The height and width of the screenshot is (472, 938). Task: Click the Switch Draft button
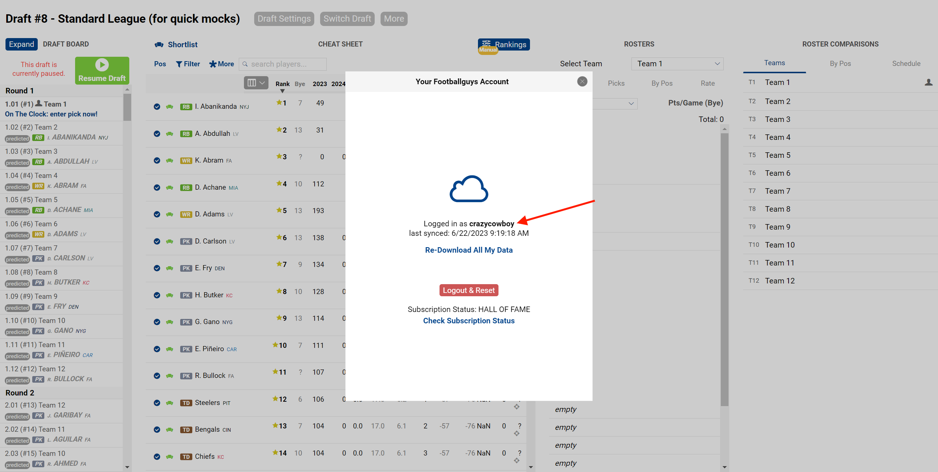point(347,19)
